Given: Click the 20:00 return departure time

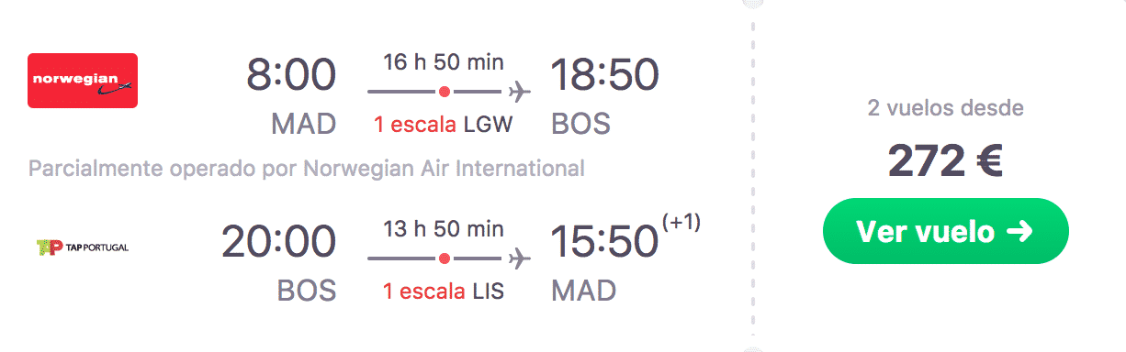Looking at the screenshot, I should 279,243.
